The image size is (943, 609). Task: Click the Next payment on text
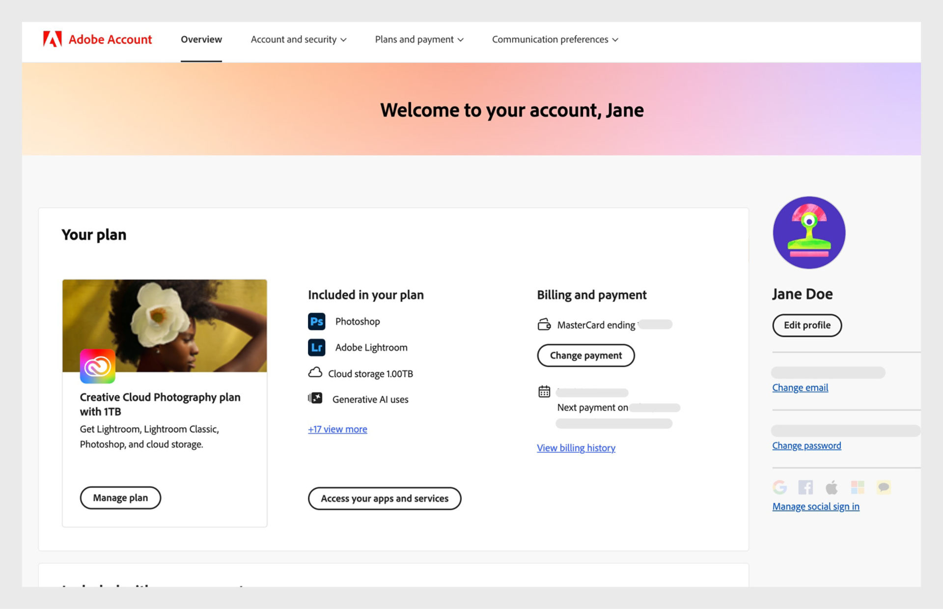click(x=593, y=408)
